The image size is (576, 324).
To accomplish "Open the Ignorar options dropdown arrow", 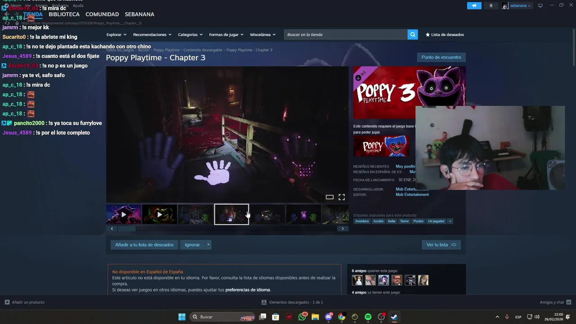I will coord(208,245).
